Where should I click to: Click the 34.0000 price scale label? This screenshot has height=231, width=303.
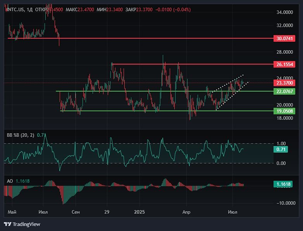coord(285,12)
